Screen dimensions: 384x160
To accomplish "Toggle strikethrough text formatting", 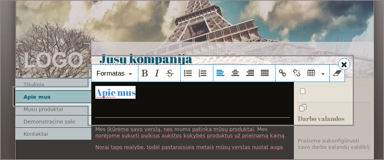I will coord(170,73).
